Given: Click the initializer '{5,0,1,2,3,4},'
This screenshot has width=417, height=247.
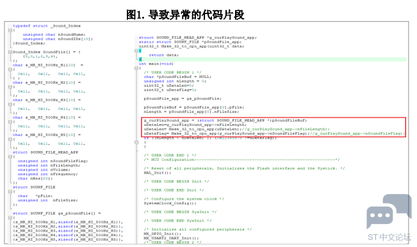Looking at the screenshot, I should click(40, 56).
